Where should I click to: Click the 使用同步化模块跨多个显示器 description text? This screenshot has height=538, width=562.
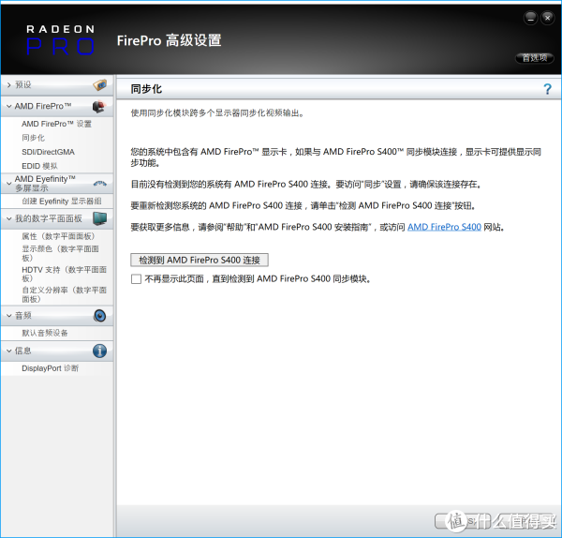click(x=217, y=113)
